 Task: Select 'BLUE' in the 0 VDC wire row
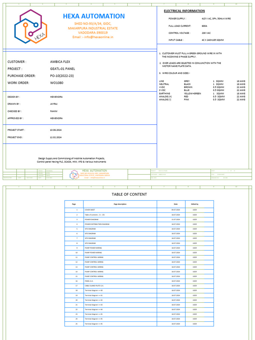click(x=187, y=90)
